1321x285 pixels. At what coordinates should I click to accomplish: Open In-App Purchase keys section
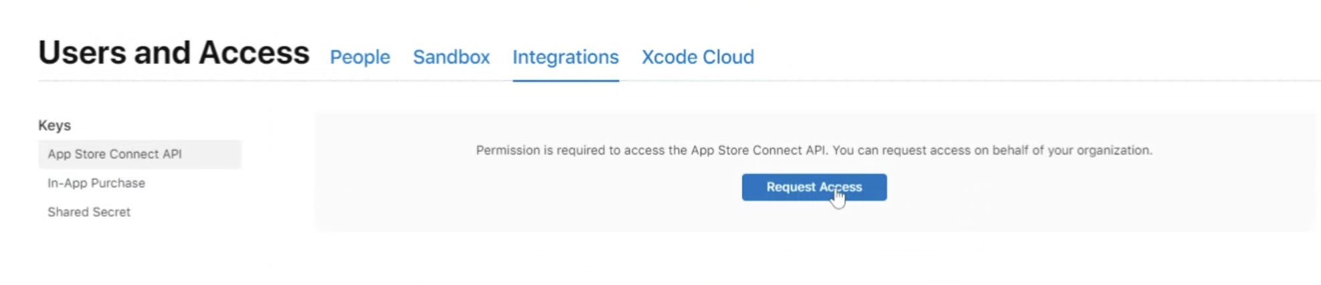point(96,183)
